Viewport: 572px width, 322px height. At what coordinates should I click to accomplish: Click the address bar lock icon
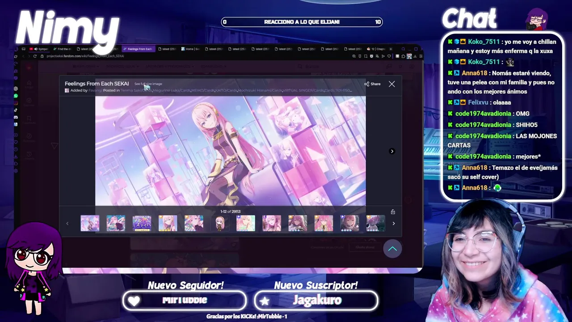pyautogui.click(x=42, y=56)
